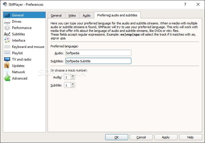Click the Interface palette icon
205x143 pixels.
point(7,40)
